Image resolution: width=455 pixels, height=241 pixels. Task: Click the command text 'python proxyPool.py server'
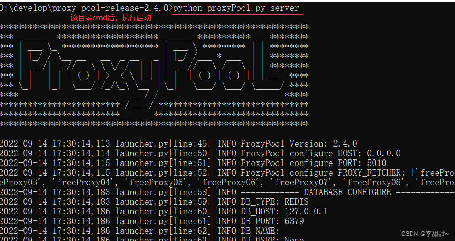pos(236,8)
